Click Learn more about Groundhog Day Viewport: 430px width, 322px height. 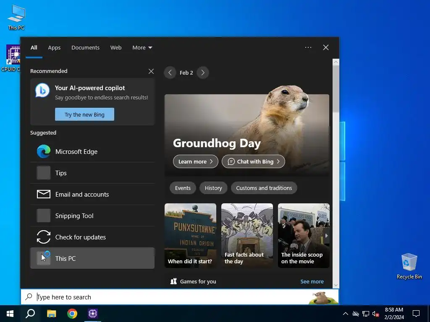(x=196, y=161)
